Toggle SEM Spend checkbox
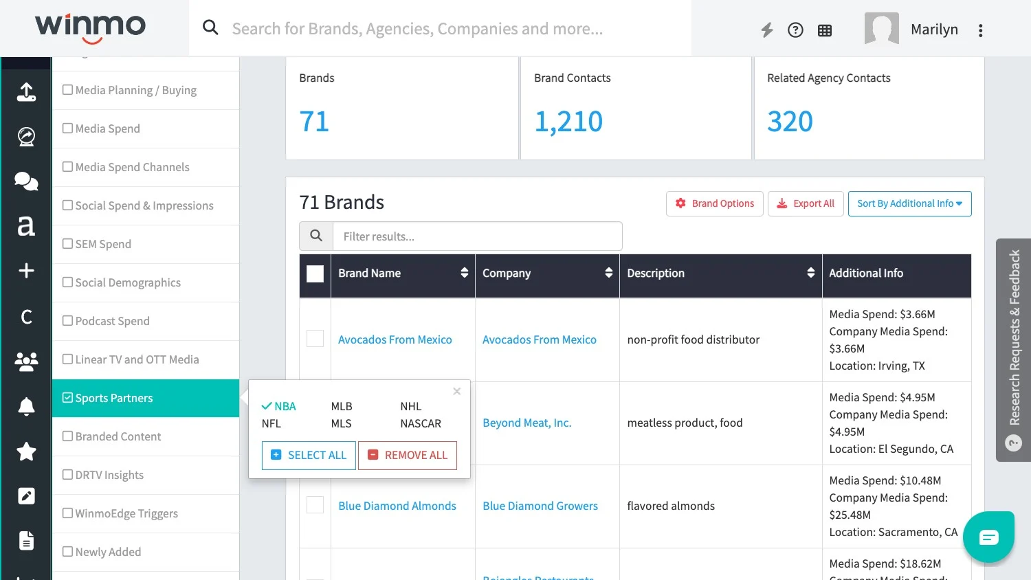The height and width of the screenshot is (580, 1031). coord(67,243)
